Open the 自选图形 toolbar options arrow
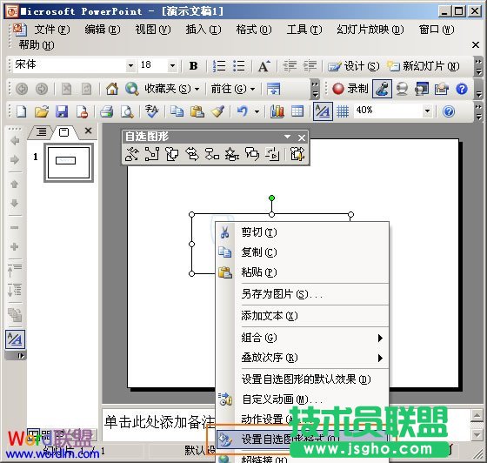 point(287,137)
